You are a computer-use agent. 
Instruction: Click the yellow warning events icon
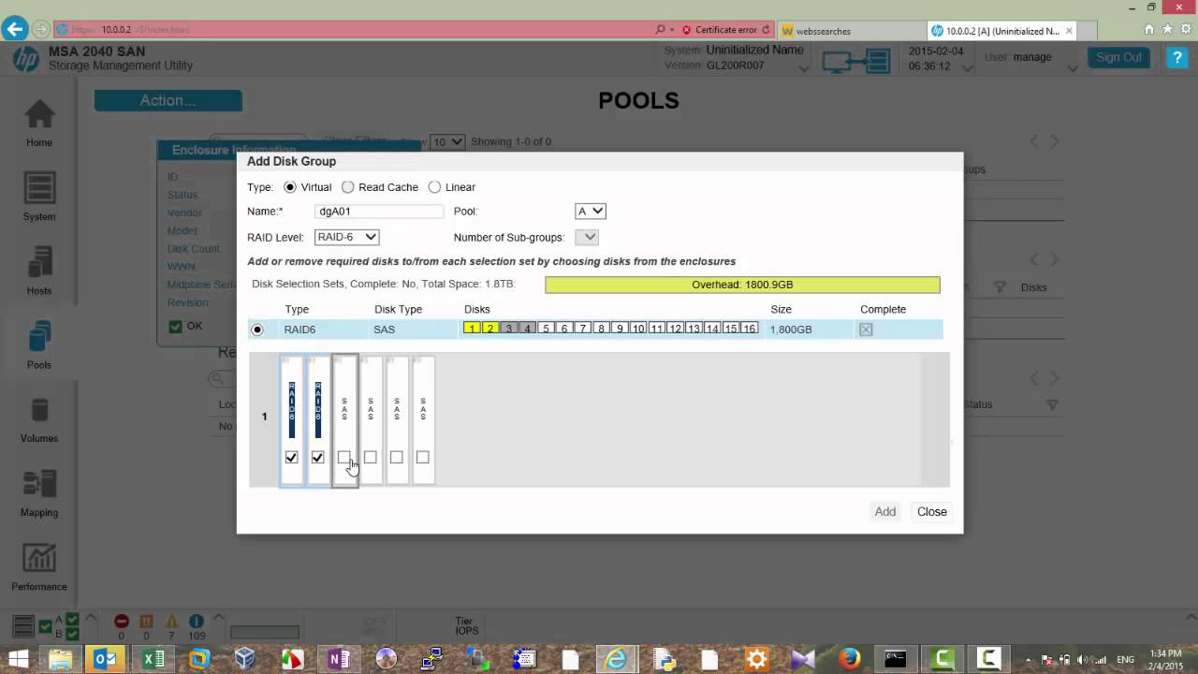171,622
